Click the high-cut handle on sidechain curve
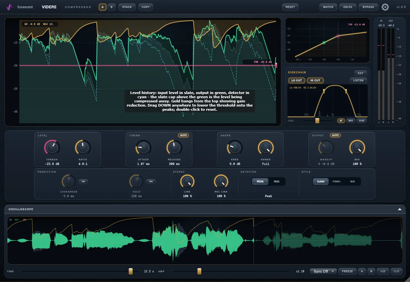 pos(346,92)
